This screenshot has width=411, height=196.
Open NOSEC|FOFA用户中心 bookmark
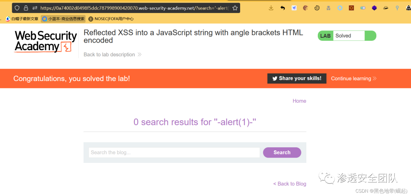(x=111, y=19)
